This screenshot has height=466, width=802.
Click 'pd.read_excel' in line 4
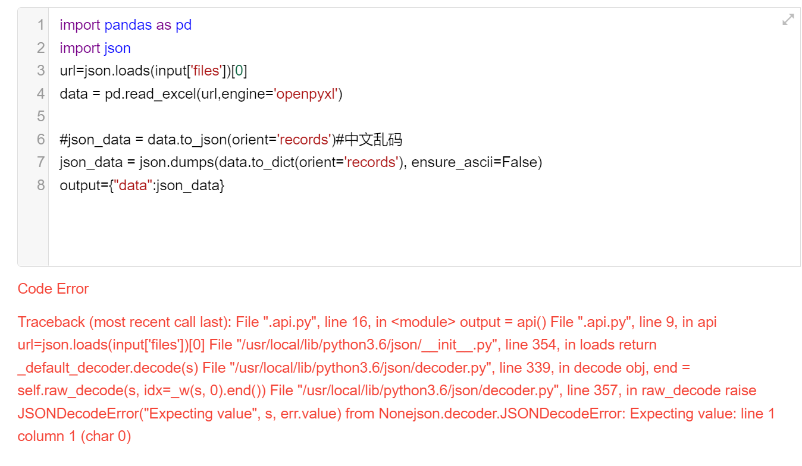coord(150,94)
